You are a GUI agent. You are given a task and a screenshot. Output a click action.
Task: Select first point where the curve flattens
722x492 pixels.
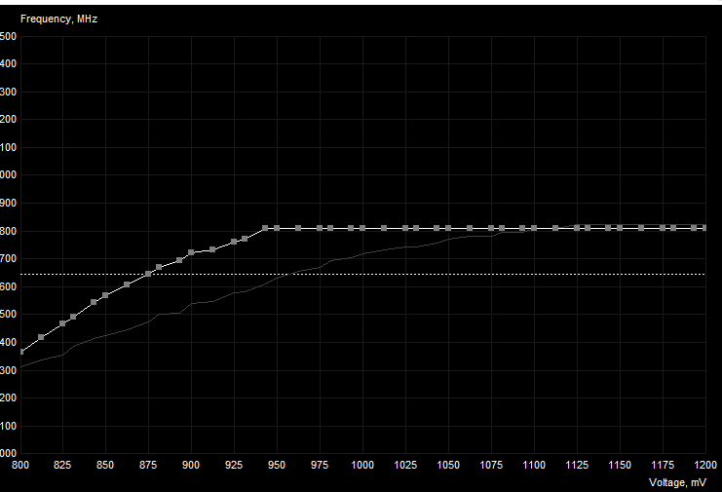265,228
